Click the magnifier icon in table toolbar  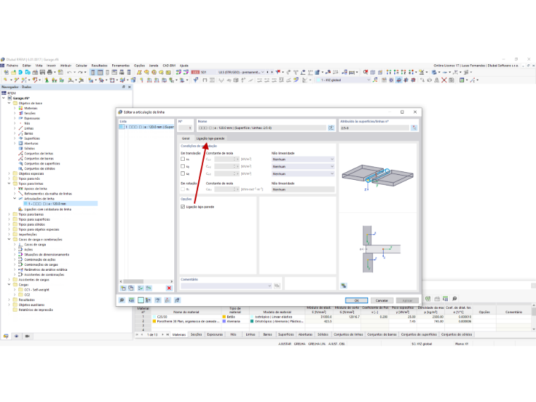pyautogui.click(x=455, y=299)
